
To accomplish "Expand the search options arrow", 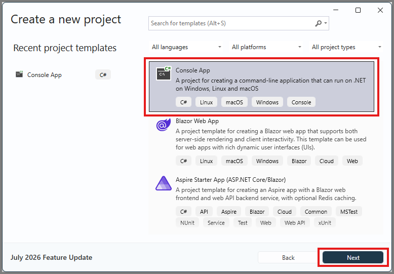I will [x=326, y=23].
